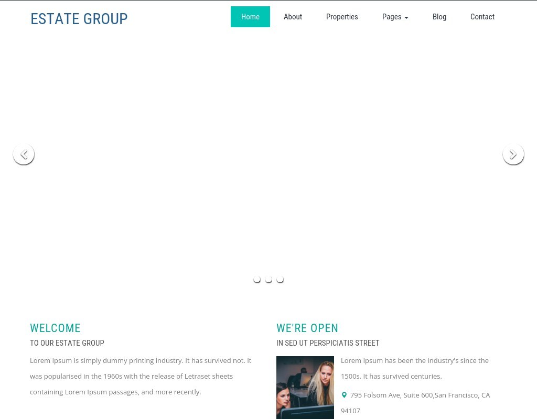This screenshot has height=419, width=537.
Task: Go to the Blog page
Action: [439, 17]
